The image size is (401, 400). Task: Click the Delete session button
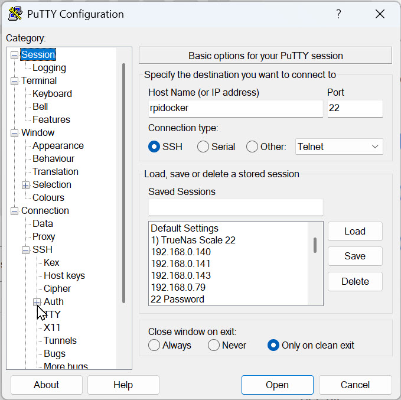(x=355, y=281)
